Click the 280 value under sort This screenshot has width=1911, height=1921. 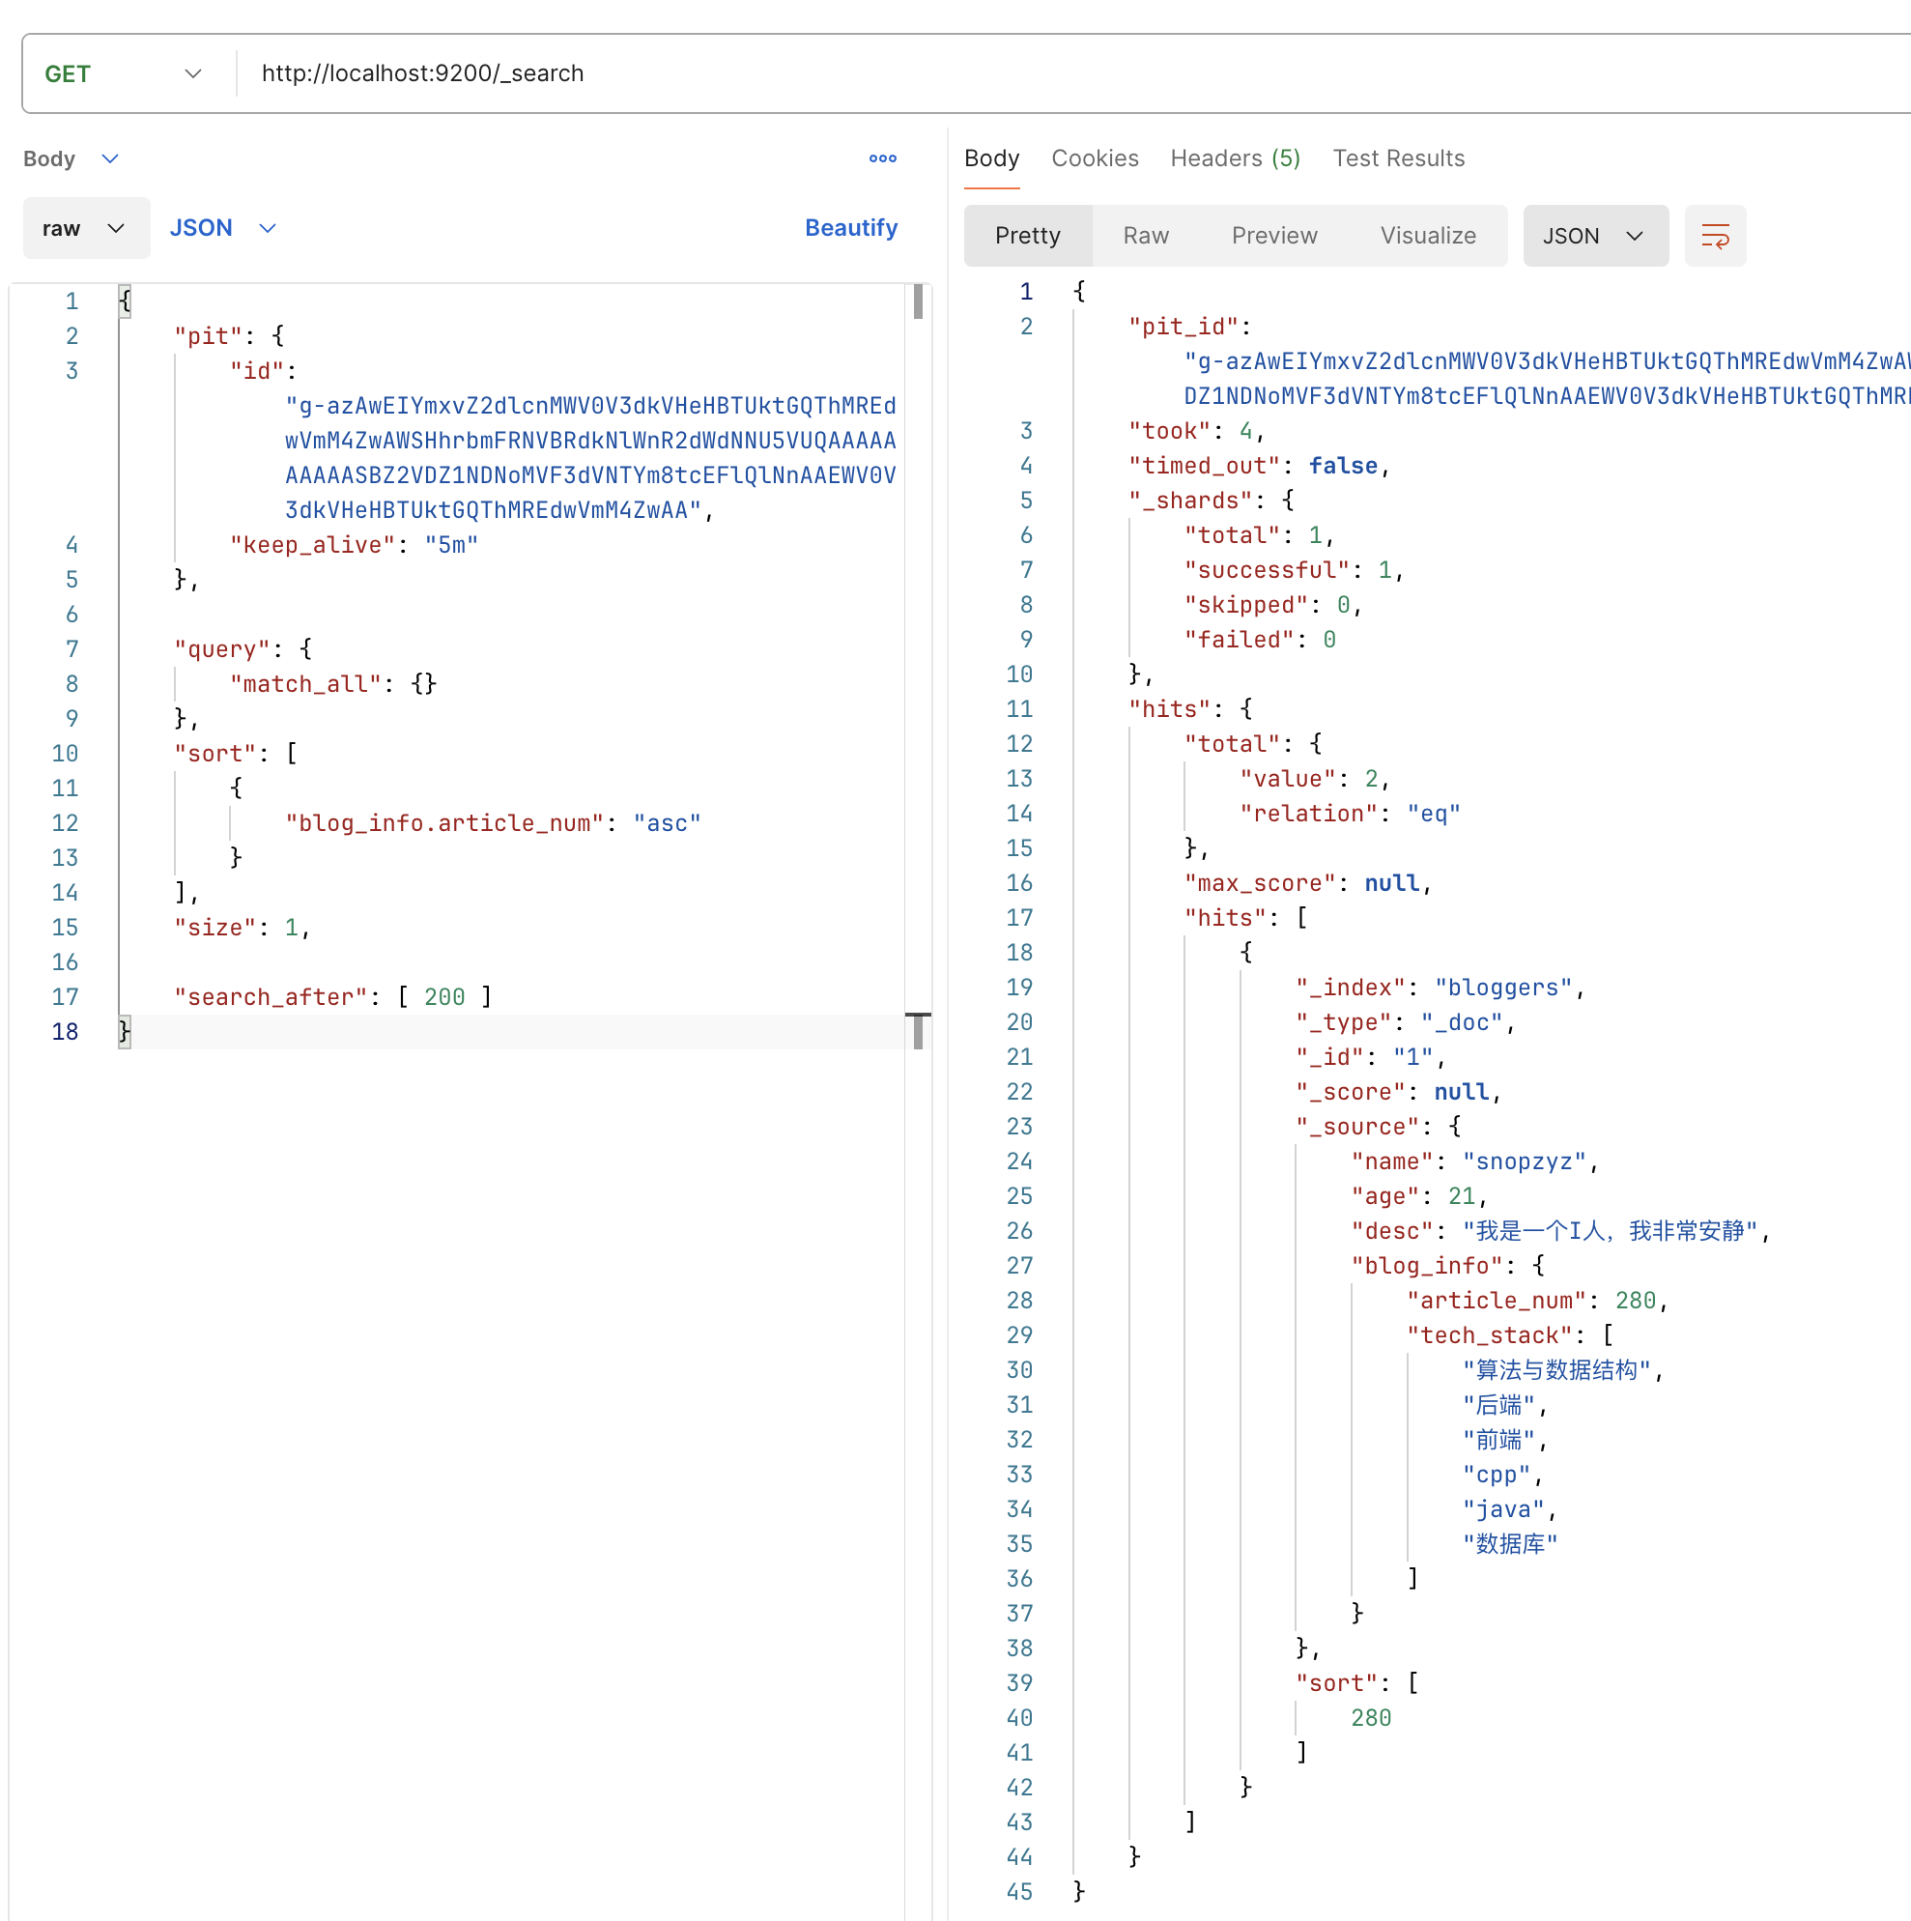click(1371, 1718)
